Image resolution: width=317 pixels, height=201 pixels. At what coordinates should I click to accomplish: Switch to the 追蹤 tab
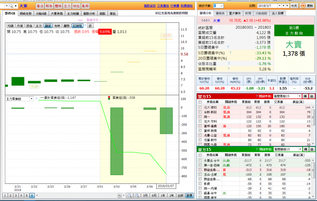pos(103,14)
